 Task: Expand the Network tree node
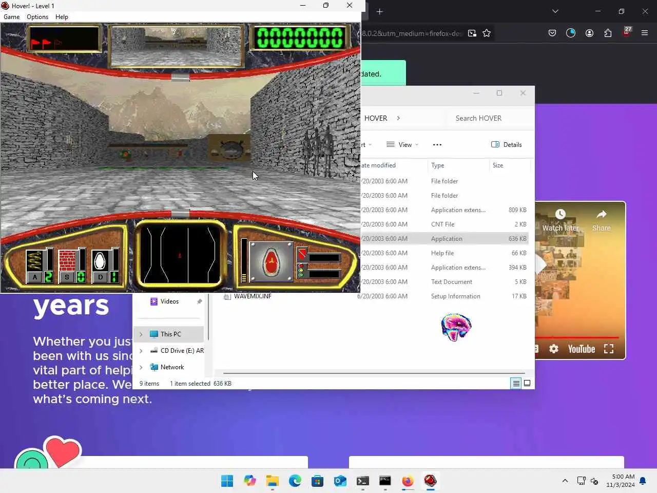(141, 367)
